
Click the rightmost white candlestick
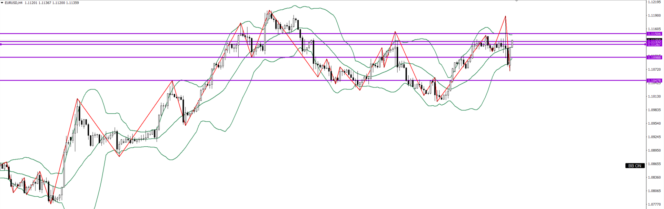tap(512, 44)
